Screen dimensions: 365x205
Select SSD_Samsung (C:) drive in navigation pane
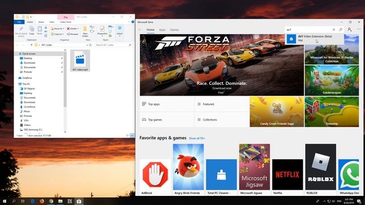click(33, 130)
